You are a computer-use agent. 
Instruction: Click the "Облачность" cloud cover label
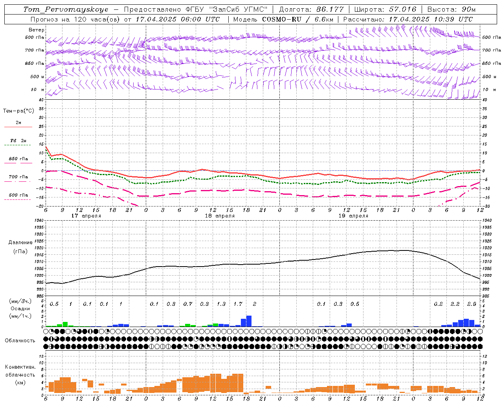click(x=20, y=341)
